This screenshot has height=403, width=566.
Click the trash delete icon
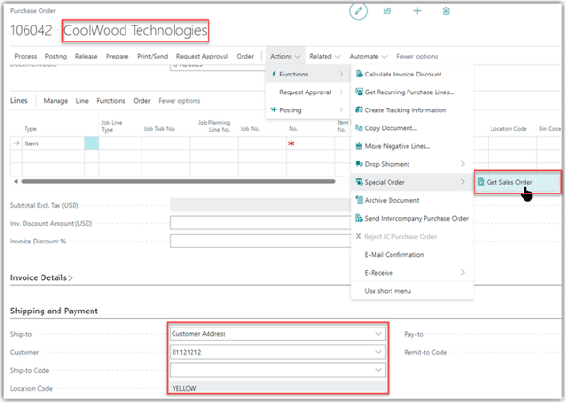click(x=446, y=10)
